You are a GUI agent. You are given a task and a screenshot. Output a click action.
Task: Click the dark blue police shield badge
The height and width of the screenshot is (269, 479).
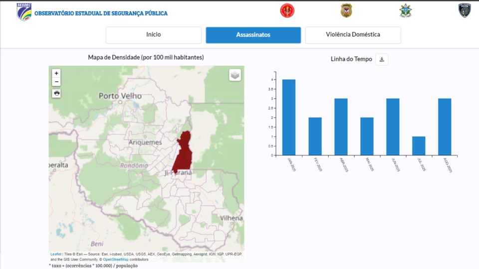(465, 10)
